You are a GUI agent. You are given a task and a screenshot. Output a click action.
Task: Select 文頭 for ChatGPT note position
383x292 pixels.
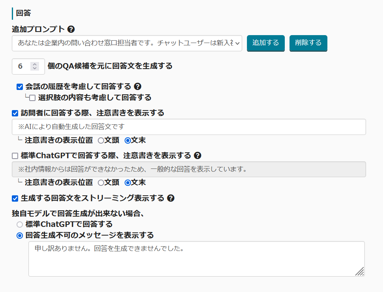tap(101, 183)
